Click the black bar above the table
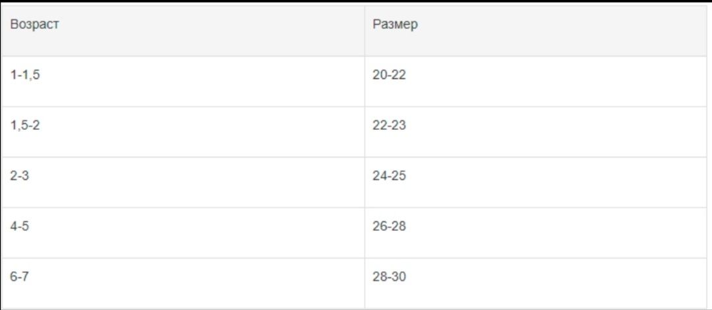 click(356, 2)
